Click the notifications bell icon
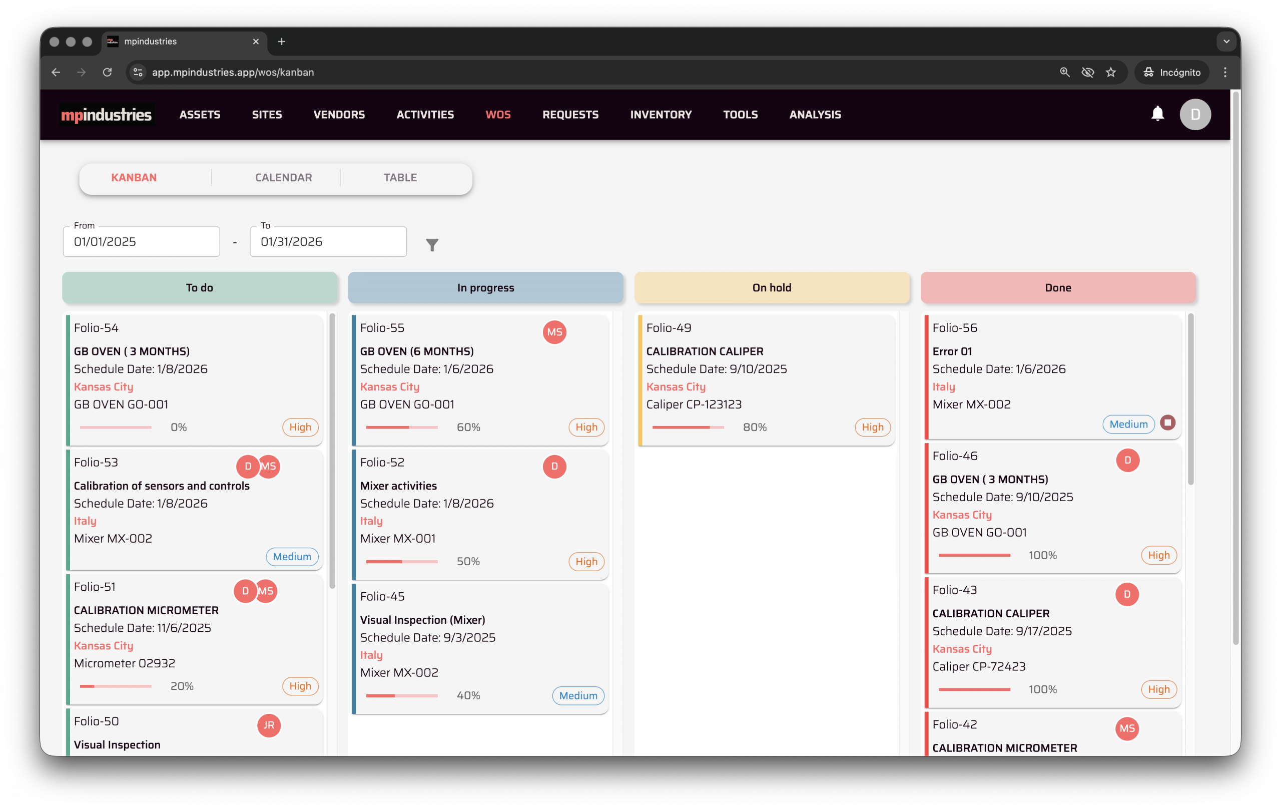The width and height of the screenshot is (1281, 809). 1157,114
